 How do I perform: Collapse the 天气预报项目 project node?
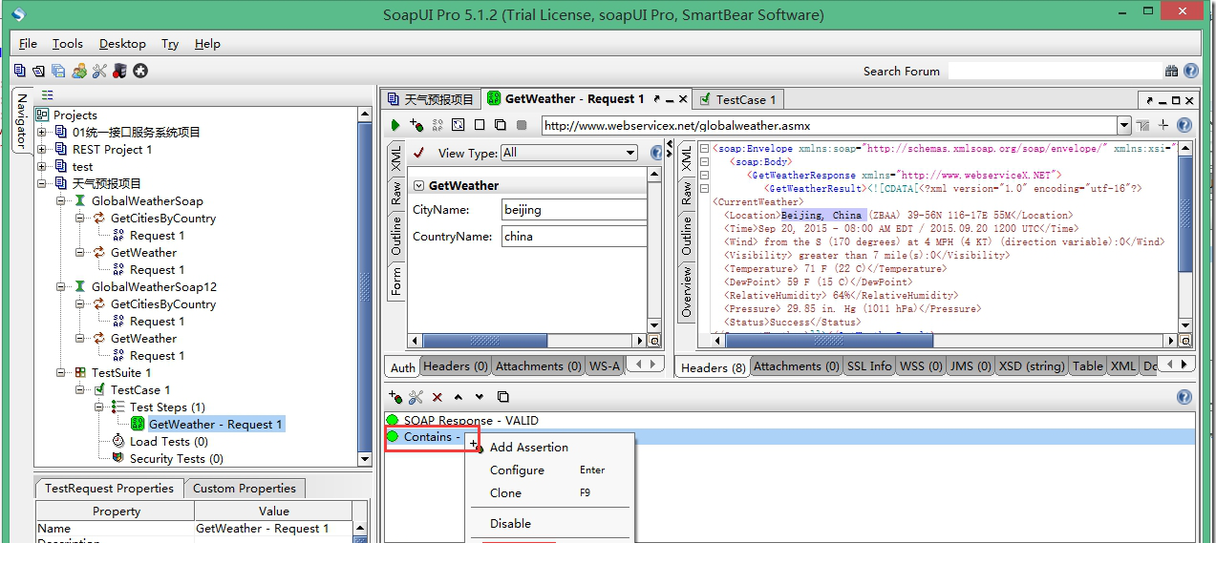point(42,184)
